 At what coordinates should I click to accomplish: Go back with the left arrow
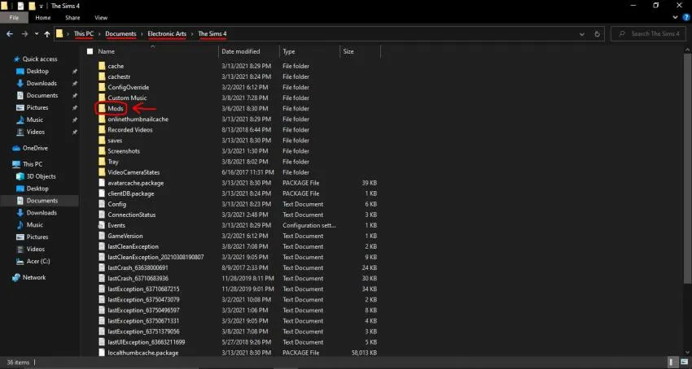9,34
